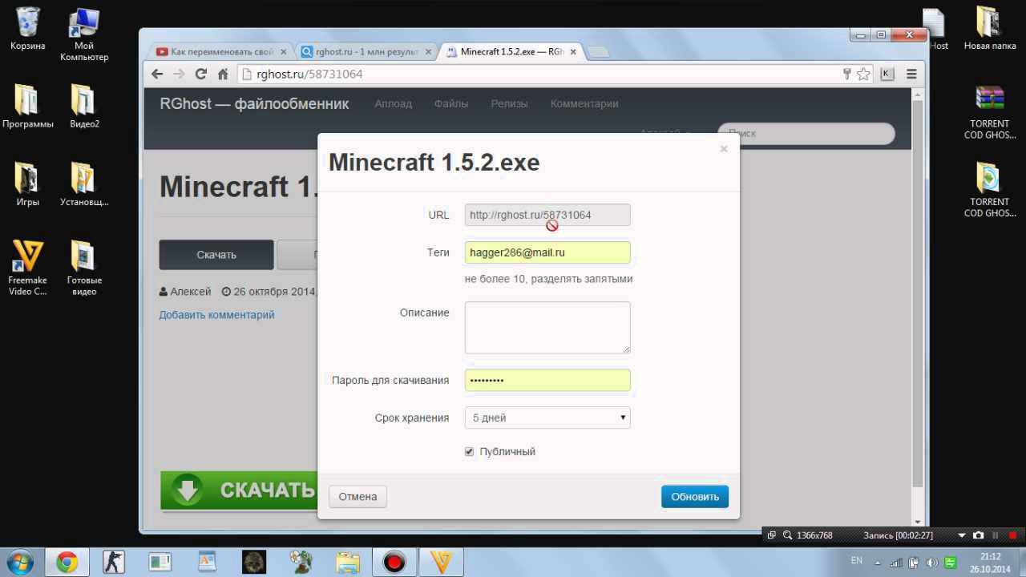Open the Аплоад menu item
Screen dimensions: 1026x577
(x=393, y=103)
